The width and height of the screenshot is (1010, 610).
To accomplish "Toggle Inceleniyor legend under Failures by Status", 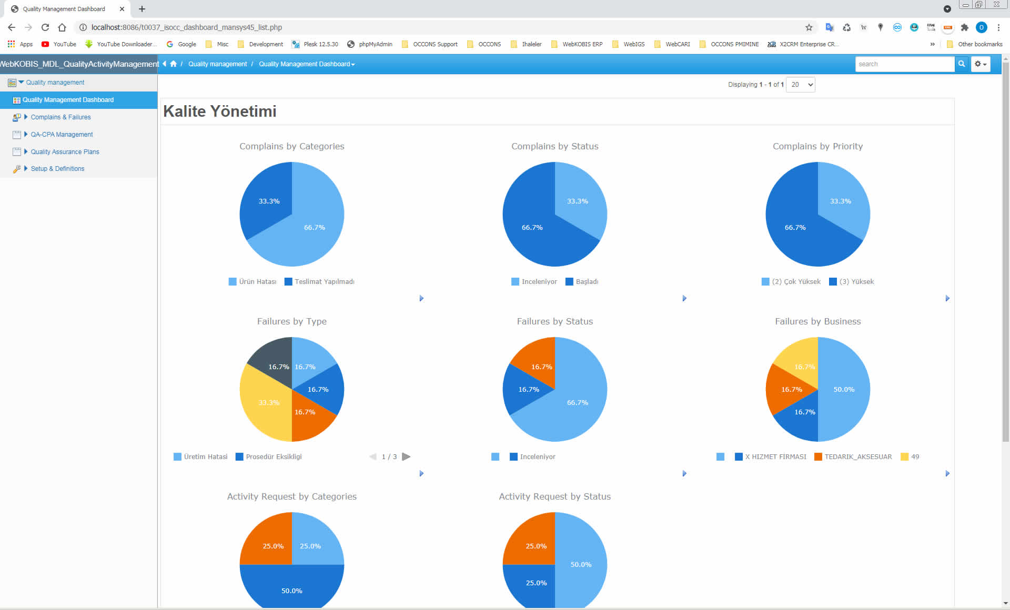I will click(x=533, y=457).
